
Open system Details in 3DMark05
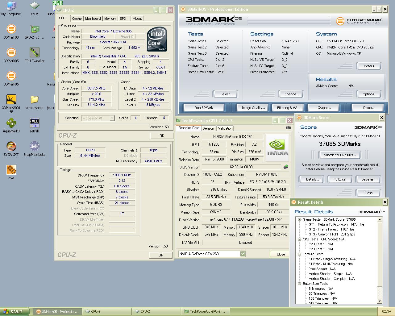370,66
